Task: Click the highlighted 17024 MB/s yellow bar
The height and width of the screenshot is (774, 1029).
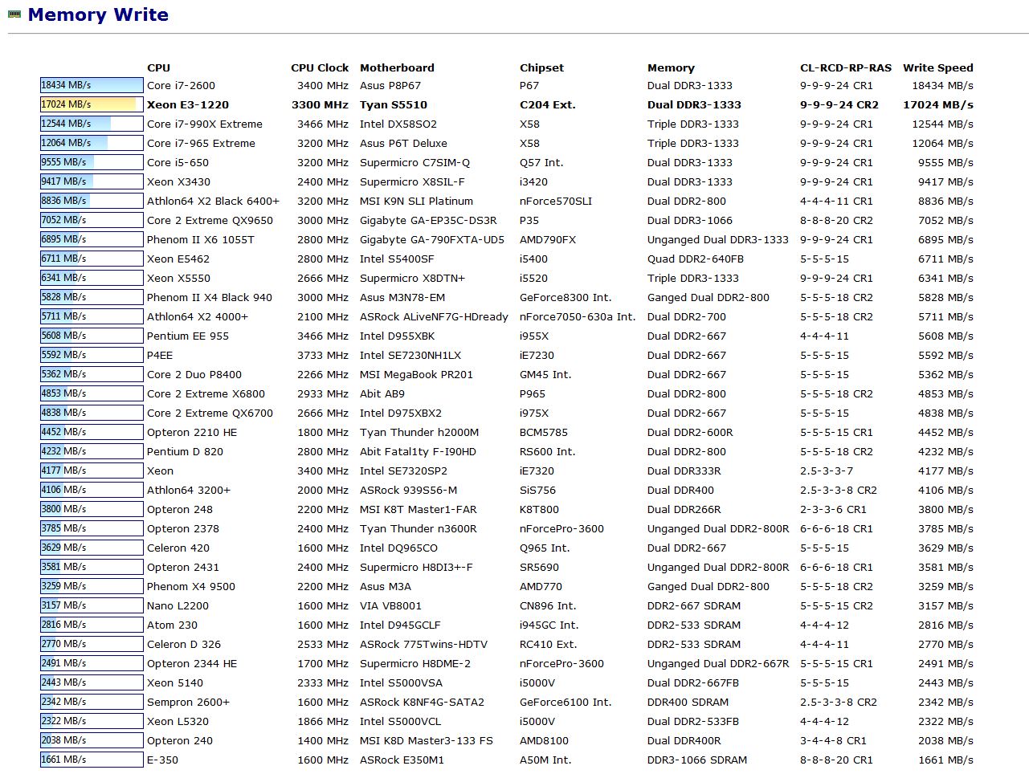Action: 92,104
